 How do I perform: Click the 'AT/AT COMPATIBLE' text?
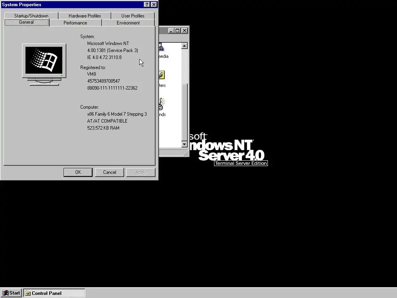coord(107,121)
